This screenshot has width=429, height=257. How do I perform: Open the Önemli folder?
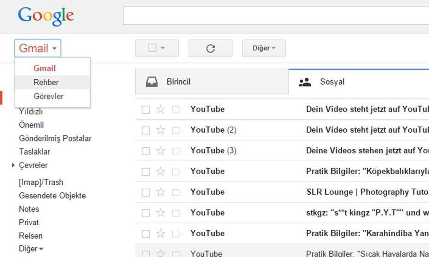(x=31, y=125)
